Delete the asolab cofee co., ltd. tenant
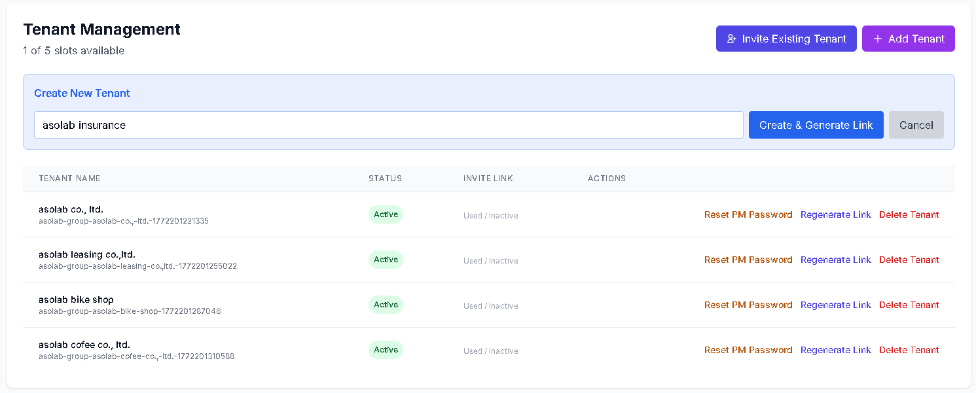The width and height of the screenshot is (976, 393). (x=909, y=350)
